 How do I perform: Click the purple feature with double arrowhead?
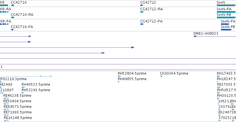pyautogui.click(x=52, y=53)
